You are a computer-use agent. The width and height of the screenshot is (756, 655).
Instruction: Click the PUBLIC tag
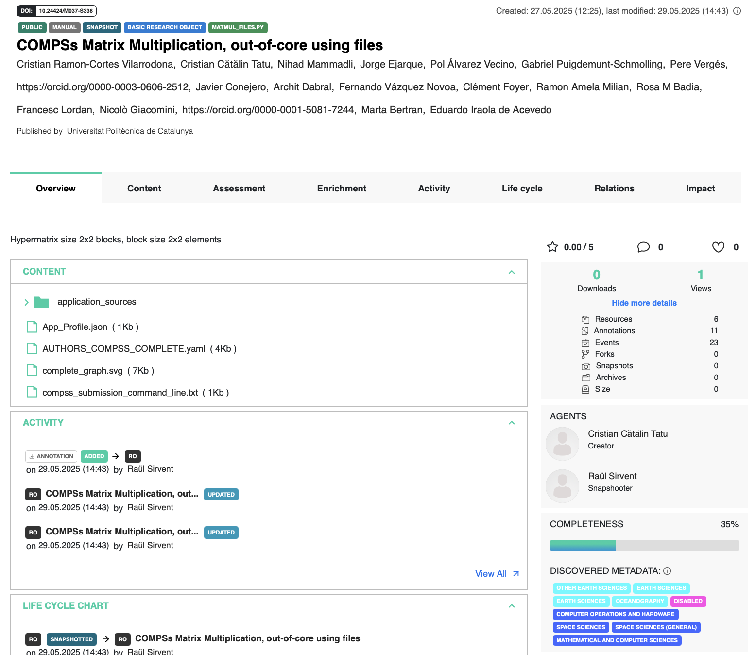32,27
